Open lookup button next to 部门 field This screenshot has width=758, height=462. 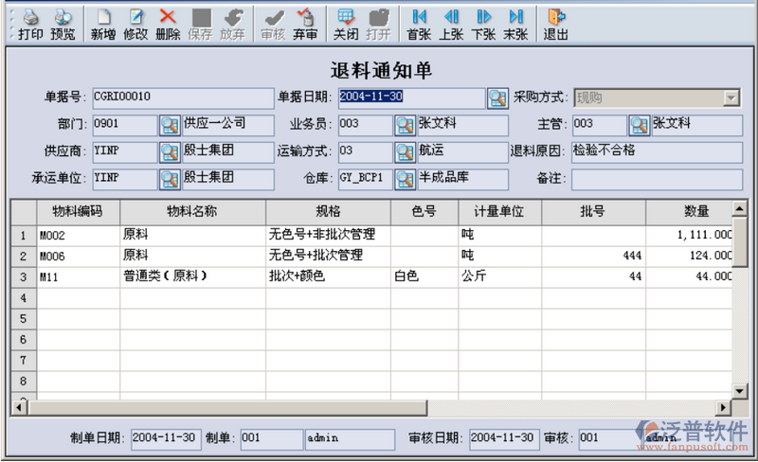point(169,124)
